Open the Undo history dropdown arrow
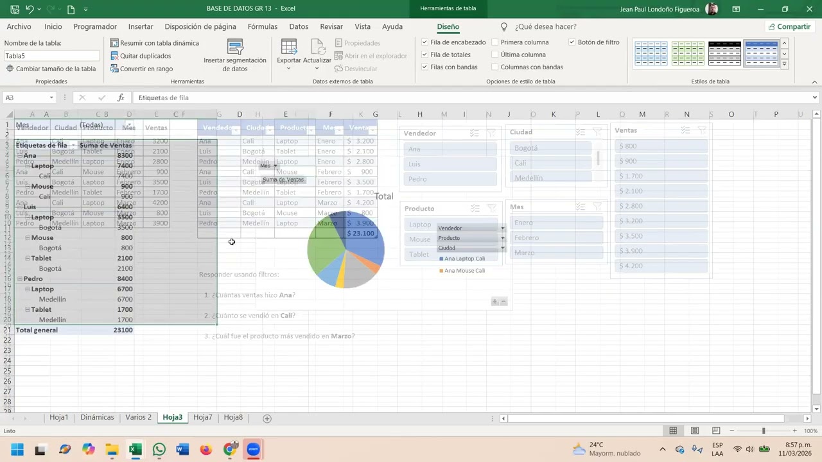The height and width of the screenshot is (462, 822). [x=40, y=10]
